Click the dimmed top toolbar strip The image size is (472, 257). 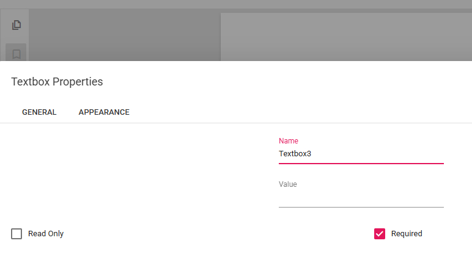tap(245, 4)
